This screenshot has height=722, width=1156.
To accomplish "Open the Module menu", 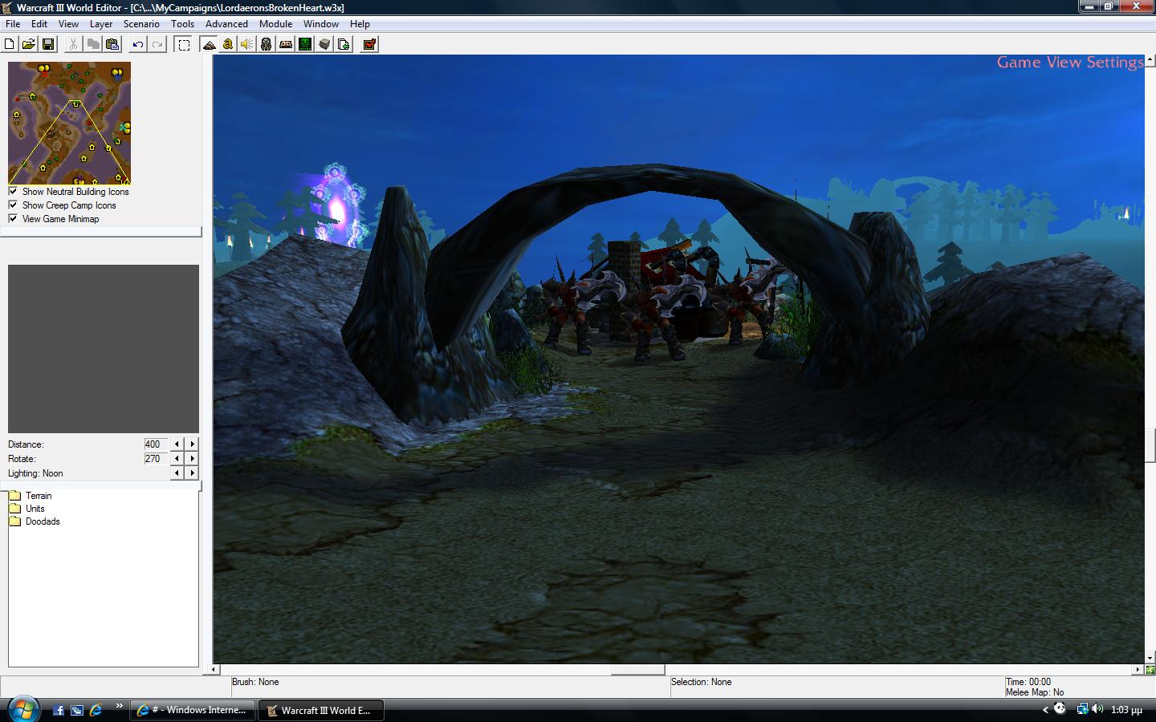I will tap(275, 24).
